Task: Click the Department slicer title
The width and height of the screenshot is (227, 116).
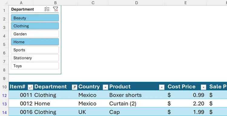Action: (x=23, y=9)
